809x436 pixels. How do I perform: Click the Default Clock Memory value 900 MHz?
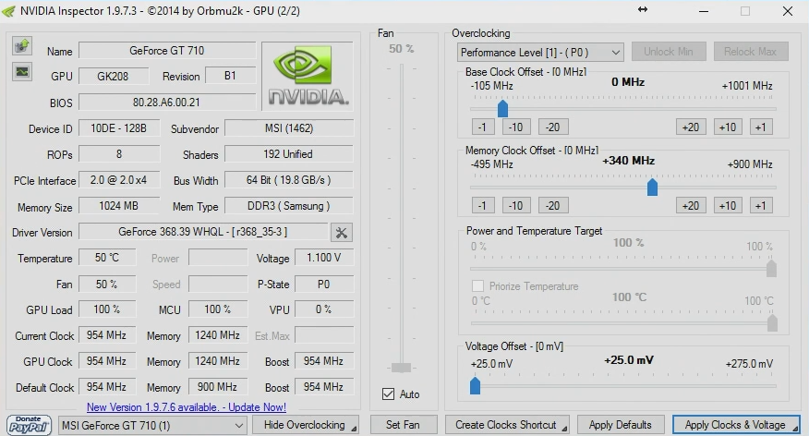coord(218,387)
